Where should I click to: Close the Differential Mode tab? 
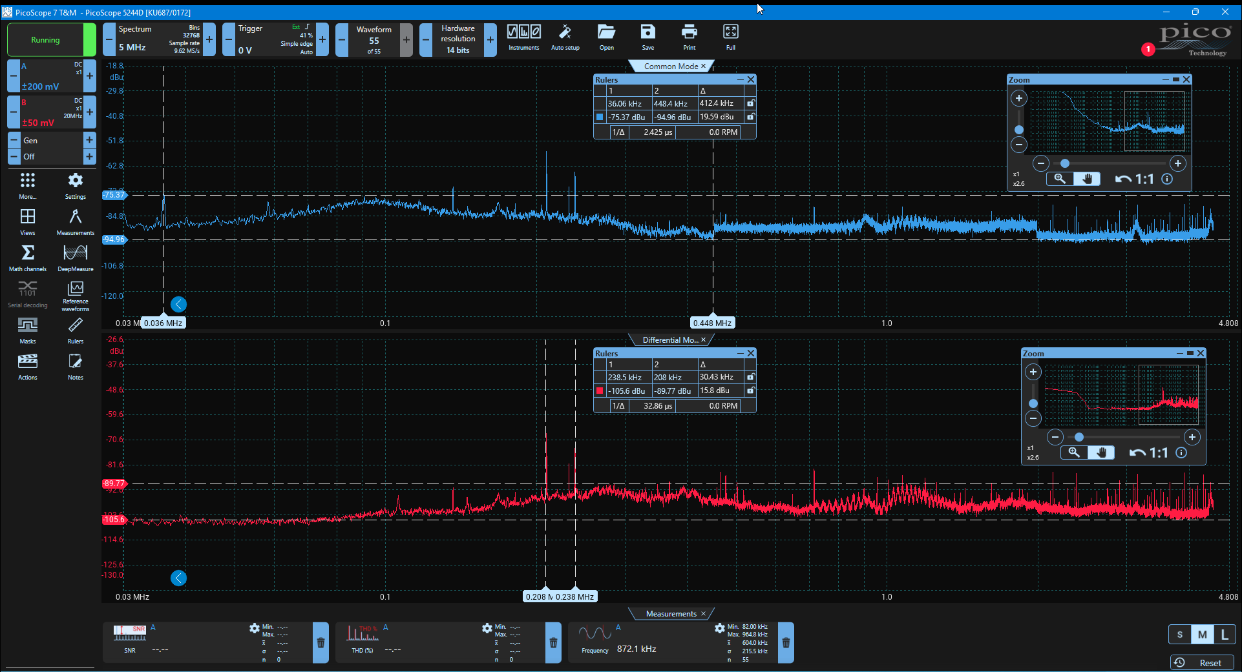[704, 340]
